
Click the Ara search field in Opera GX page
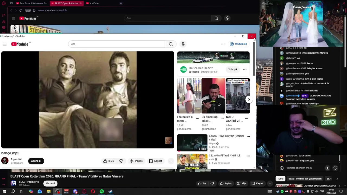click(x=168, y=18)
